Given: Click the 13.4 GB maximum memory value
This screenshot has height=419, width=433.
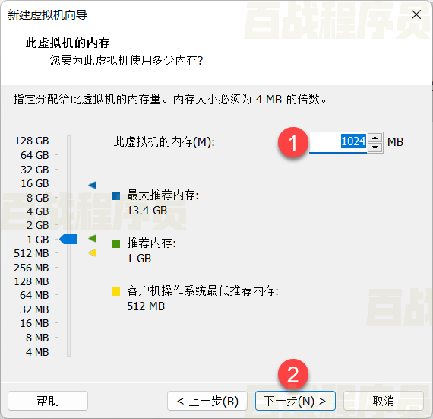Looking at the screenshot, I should coord(147,211).
